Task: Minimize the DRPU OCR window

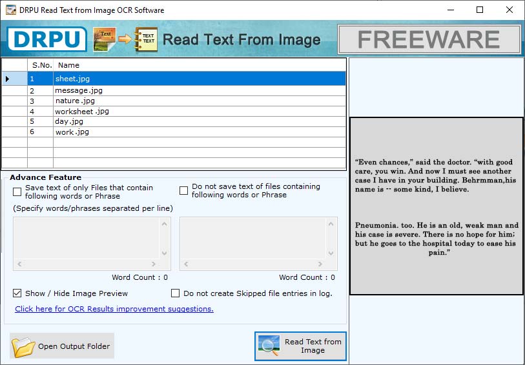Action: tap(451, 10)
